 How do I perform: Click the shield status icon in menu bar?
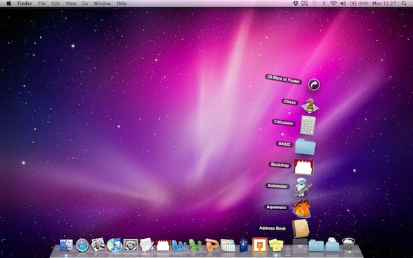tap(295, 3)
